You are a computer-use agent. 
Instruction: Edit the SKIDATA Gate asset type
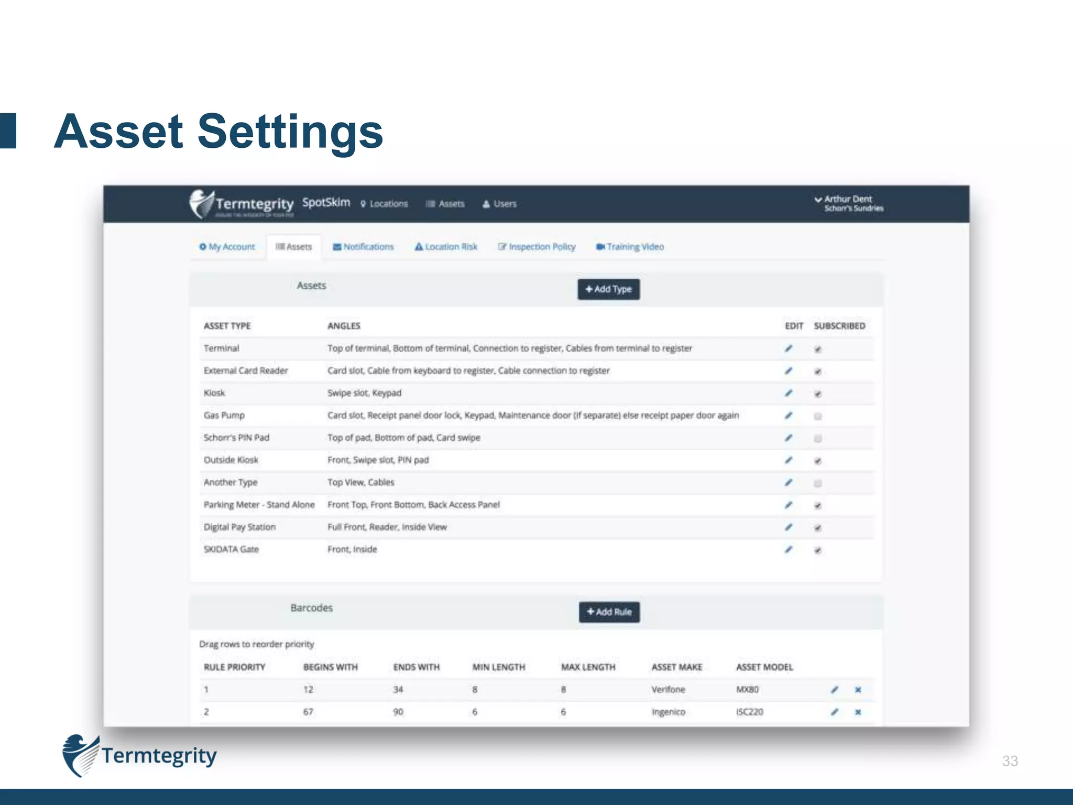[x=789, y=549]
